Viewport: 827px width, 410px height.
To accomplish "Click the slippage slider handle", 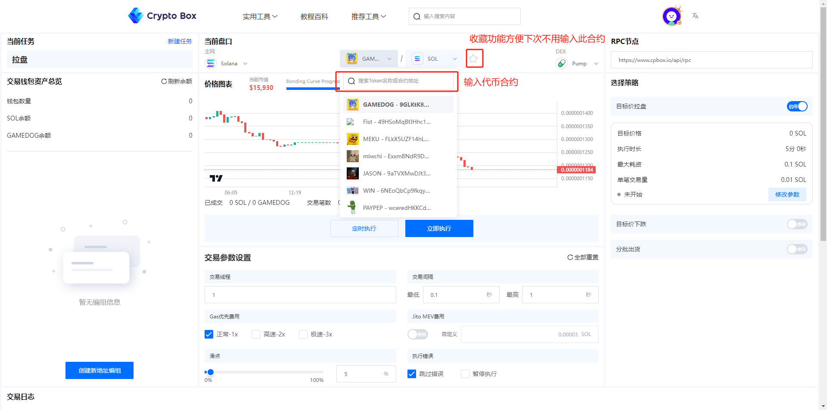I will coord(210,372).
